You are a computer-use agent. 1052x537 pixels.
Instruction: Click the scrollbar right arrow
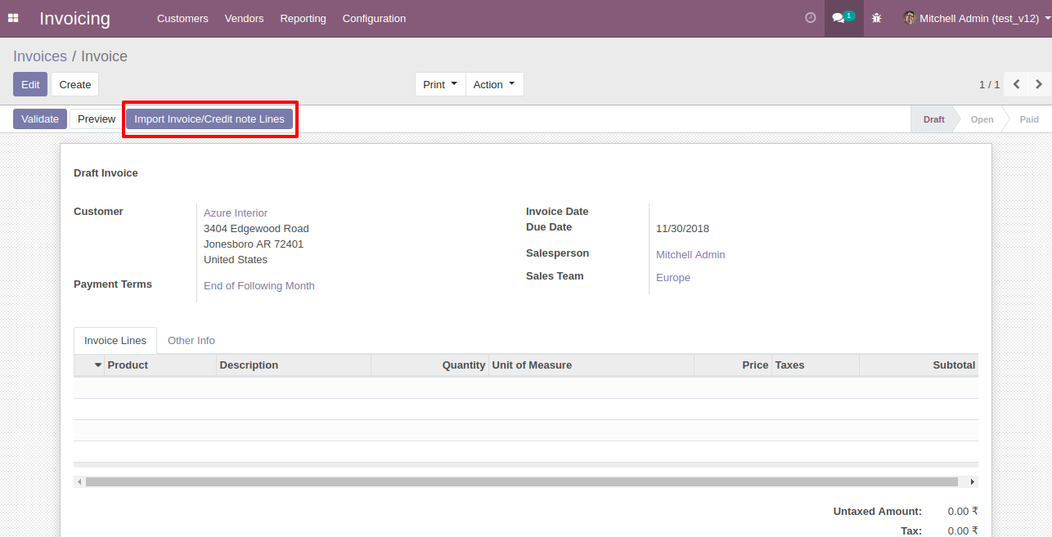click(x=972, y=482)
